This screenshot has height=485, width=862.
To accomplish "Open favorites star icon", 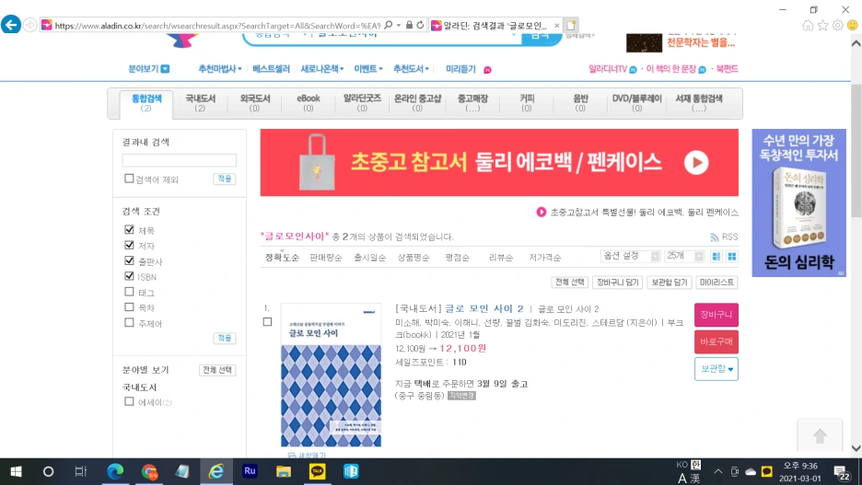I will (x=823, y=25).
